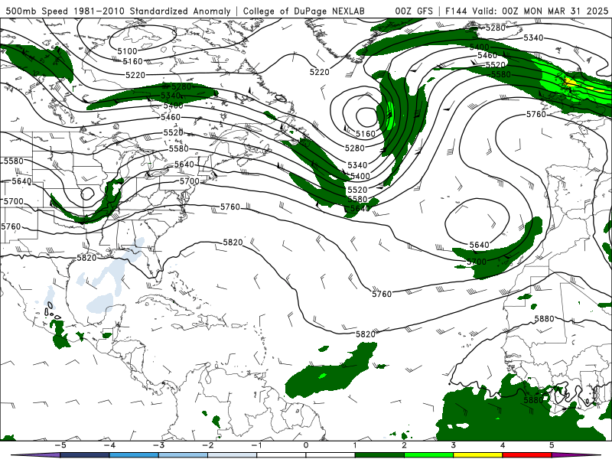Click the "−4" color bar tick label

pos(109,445)
